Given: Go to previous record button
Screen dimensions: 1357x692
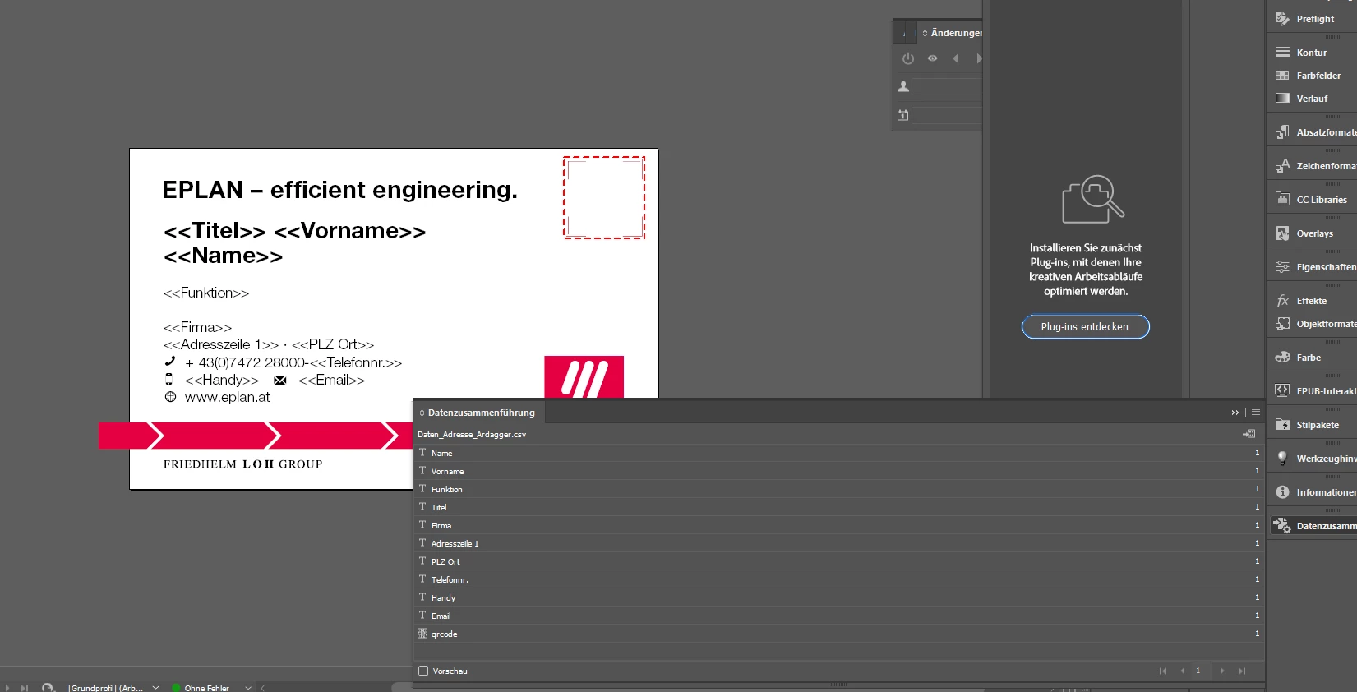Looking at the screenshot, I should click(1183, 671).
